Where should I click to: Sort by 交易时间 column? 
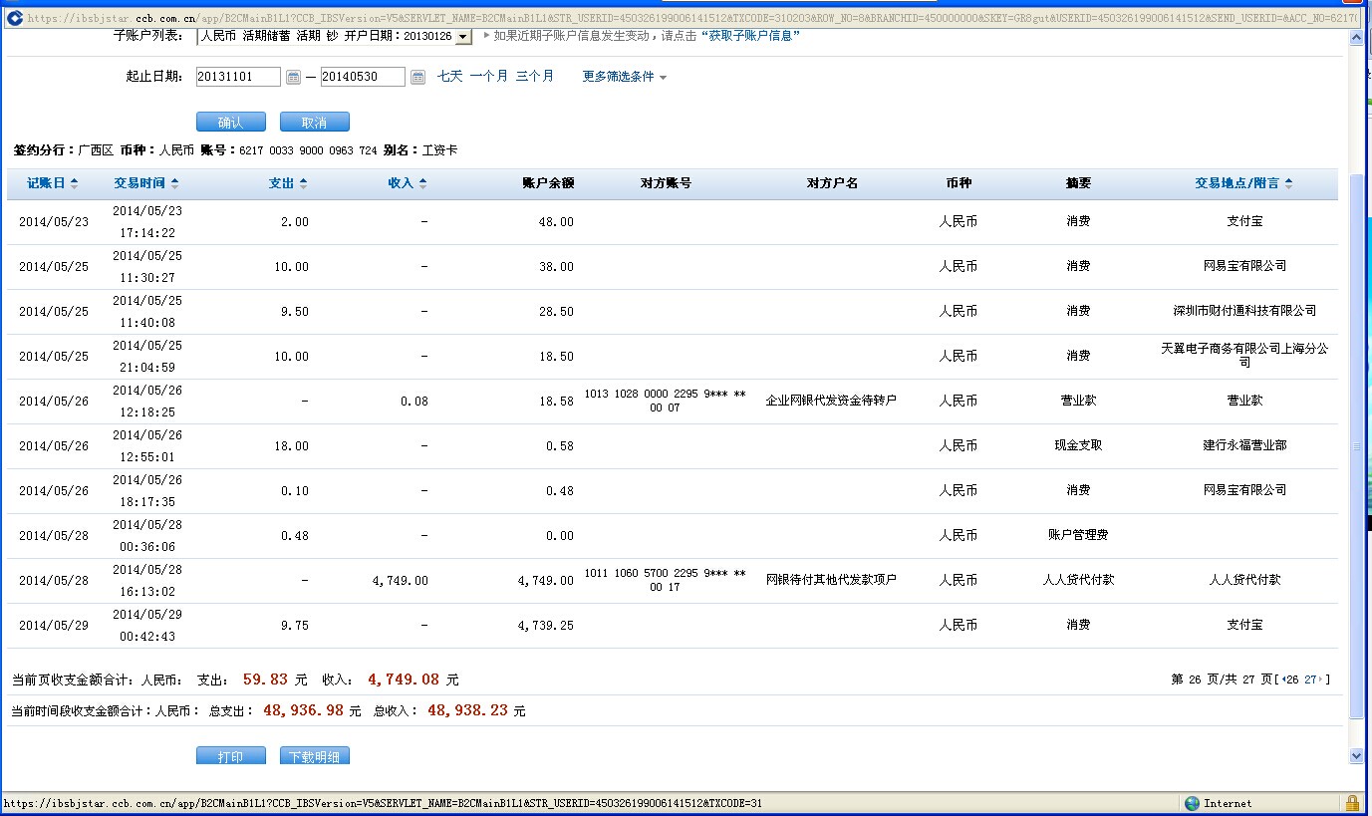click(x=145, y=183)
